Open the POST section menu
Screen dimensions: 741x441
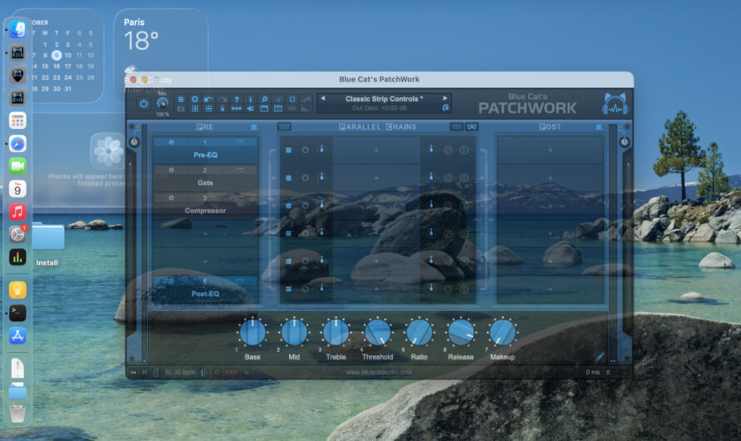point(599,127)
